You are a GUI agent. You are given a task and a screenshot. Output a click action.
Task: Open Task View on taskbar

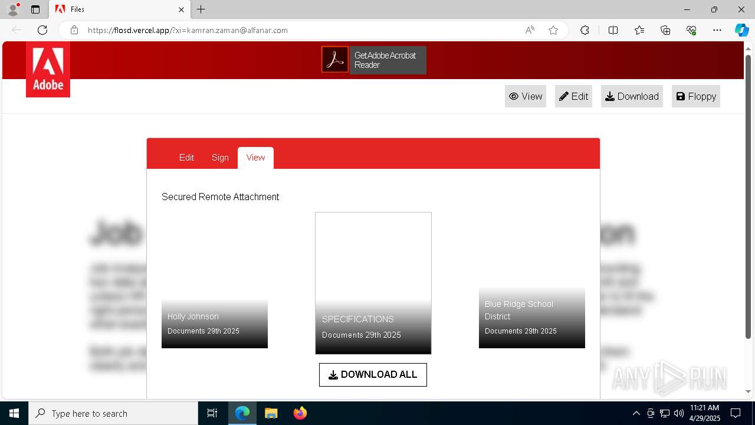(212, 413)
